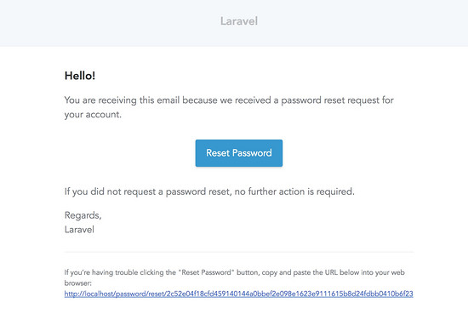Viewport: 468px width, 314px height.
Task: Click the Laravel signature under Regards
Action: pos(79,230)
